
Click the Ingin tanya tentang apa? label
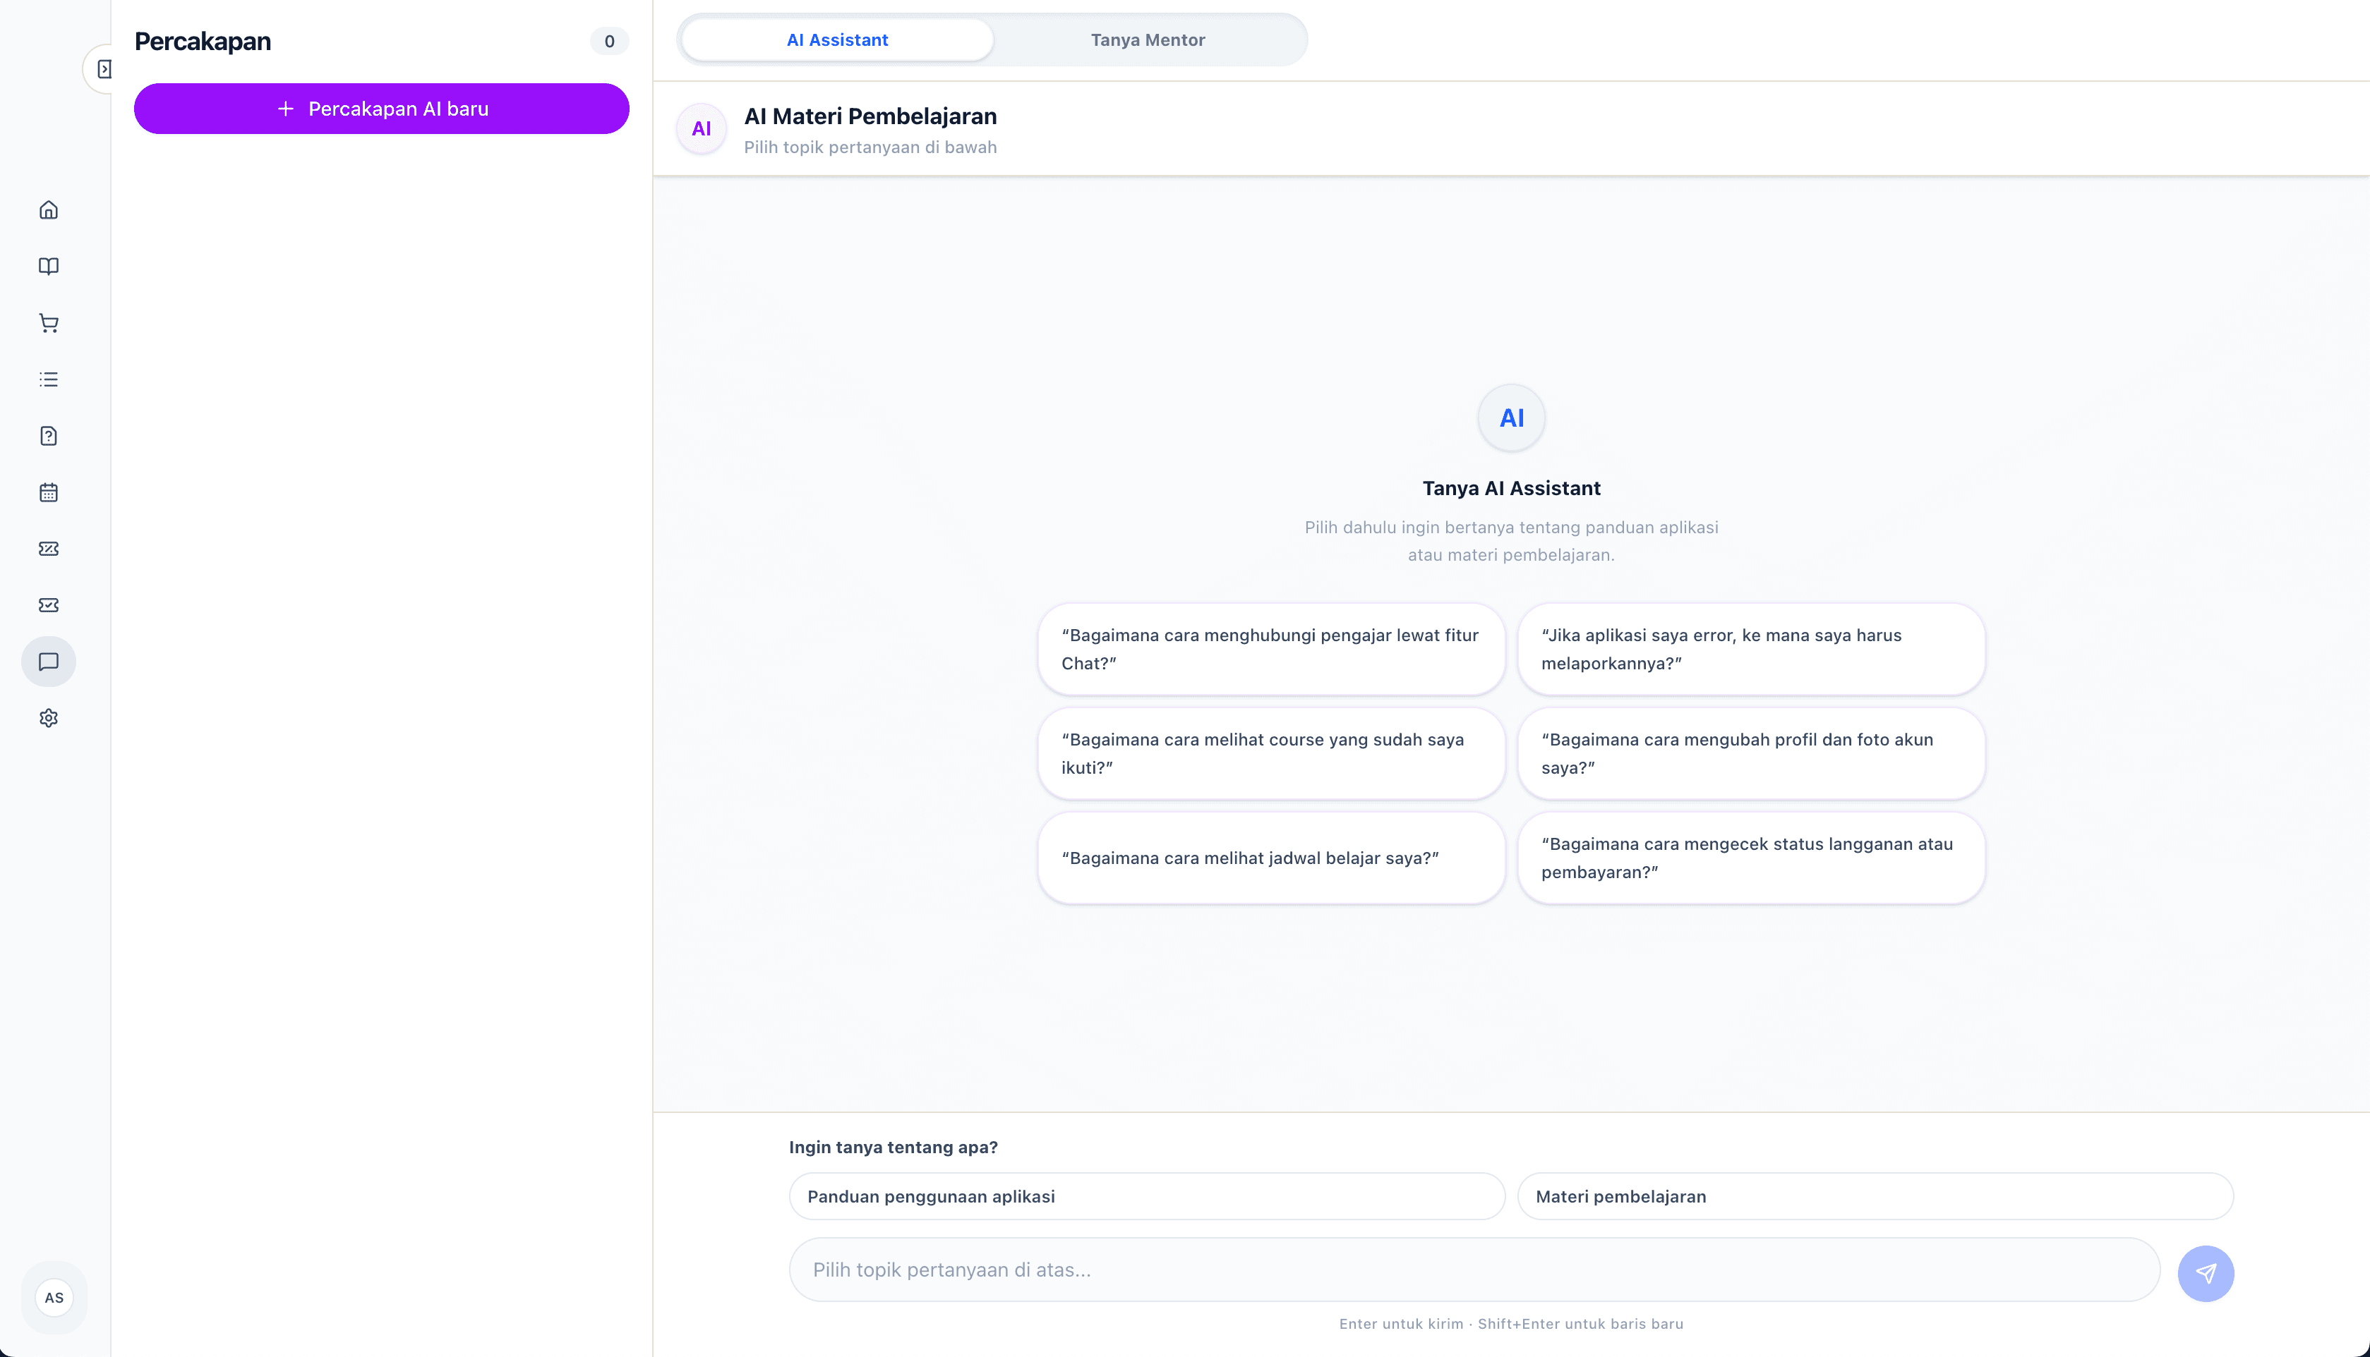coord(894,1146)
